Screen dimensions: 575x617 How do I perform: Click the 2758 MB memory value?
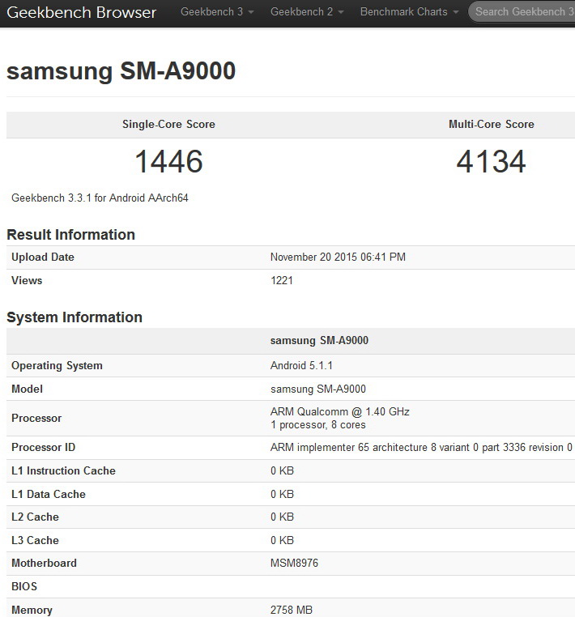[x=291, y=610]
